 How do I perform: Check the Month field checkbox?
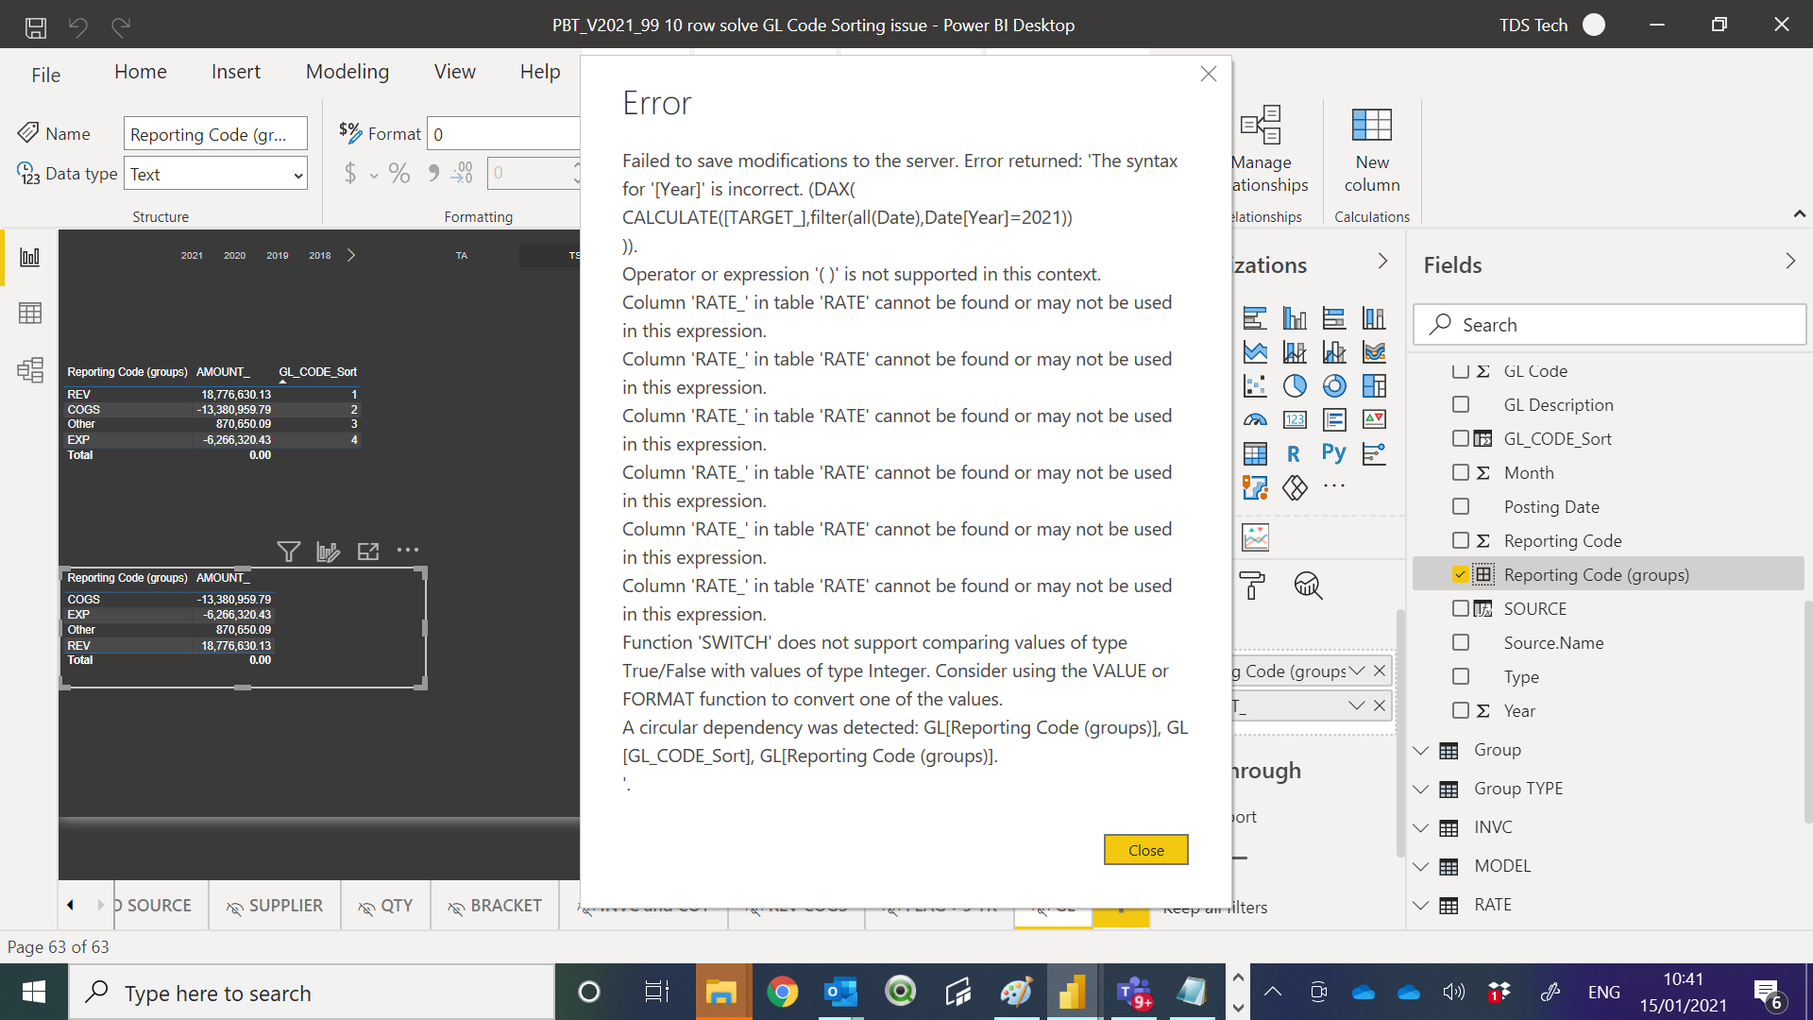click(x=1461, y=472)
